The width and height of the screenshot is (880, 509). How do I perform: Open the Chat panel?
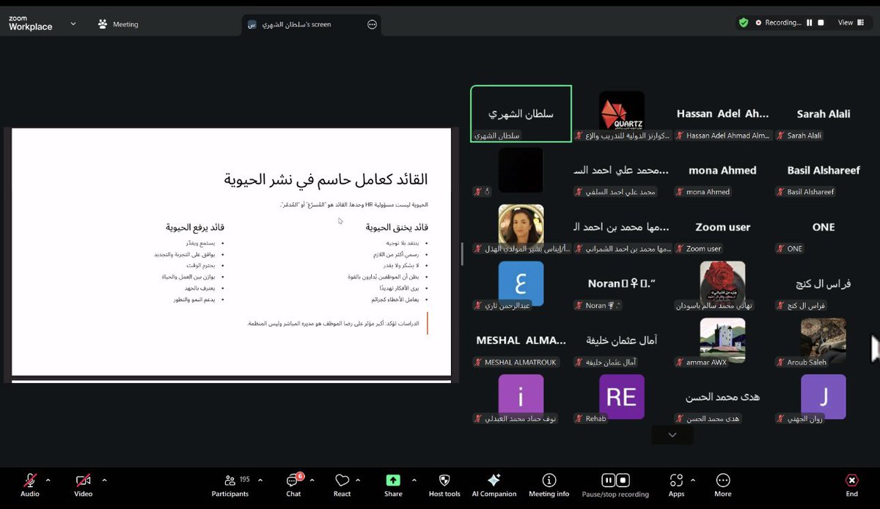(293, 485)
